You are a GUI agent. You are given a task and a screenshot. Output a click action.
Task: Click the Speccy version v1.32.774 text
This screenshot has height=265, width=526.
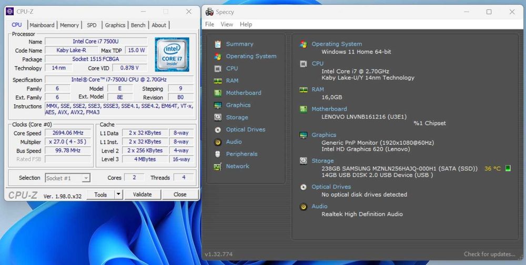point(218,254)
